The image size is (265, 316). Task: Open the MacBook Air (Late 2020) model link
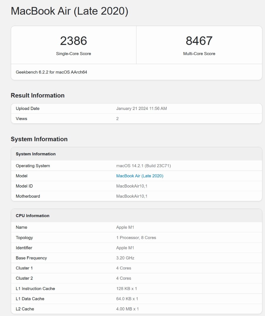(x=140, y=176)
